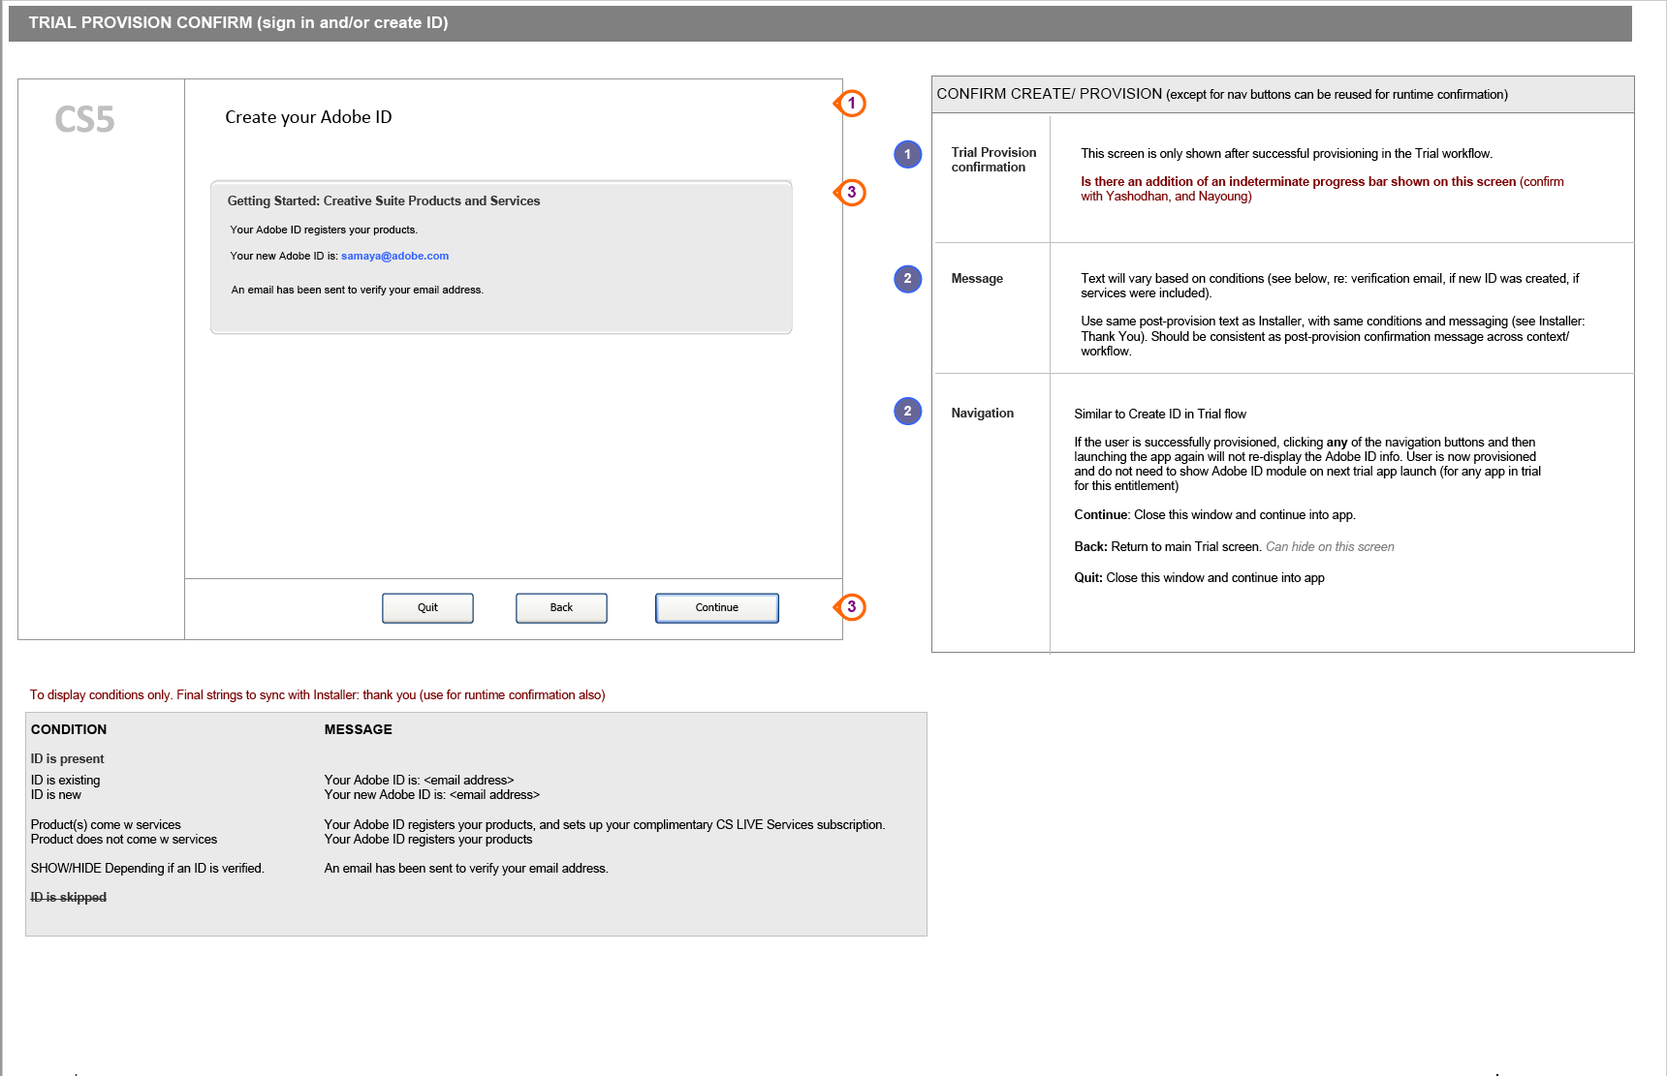
Task: Select 'Your Adobe ID is: <email address>' message
Action: [419, 780]
